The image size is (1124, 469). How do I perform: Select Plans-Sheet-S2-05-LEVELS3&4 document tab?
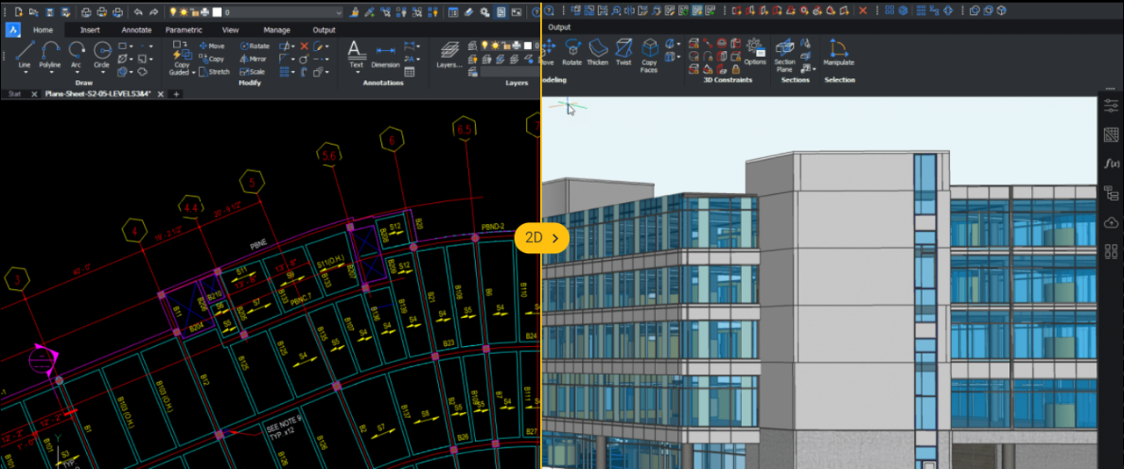(98, 93)
